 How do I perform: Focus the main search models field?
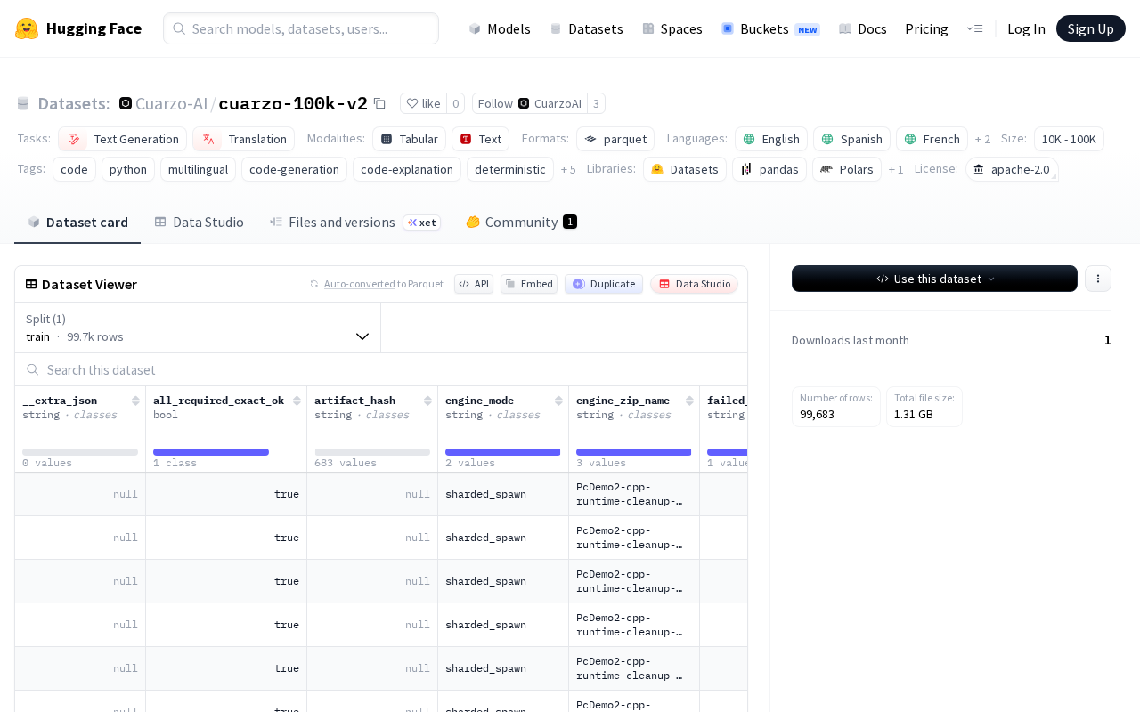pos(301,28)
